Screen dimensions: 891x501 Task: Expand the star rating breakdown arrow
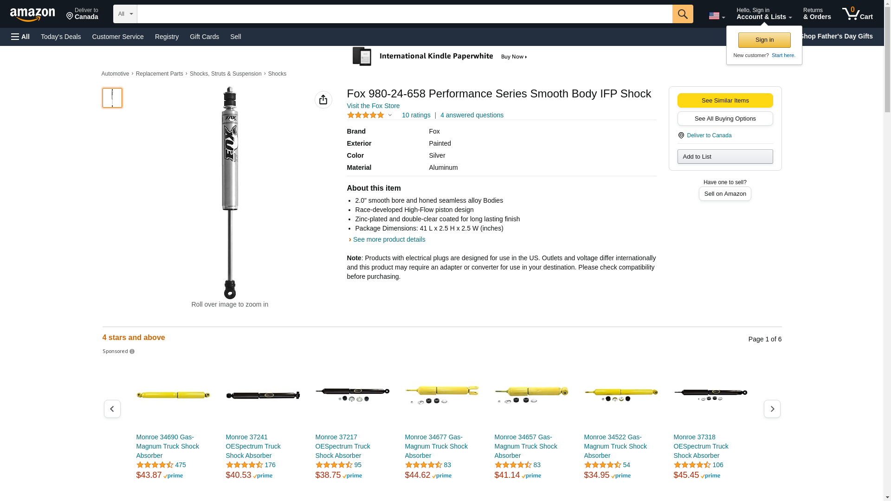pyautogui.click(x=390, y=115)
